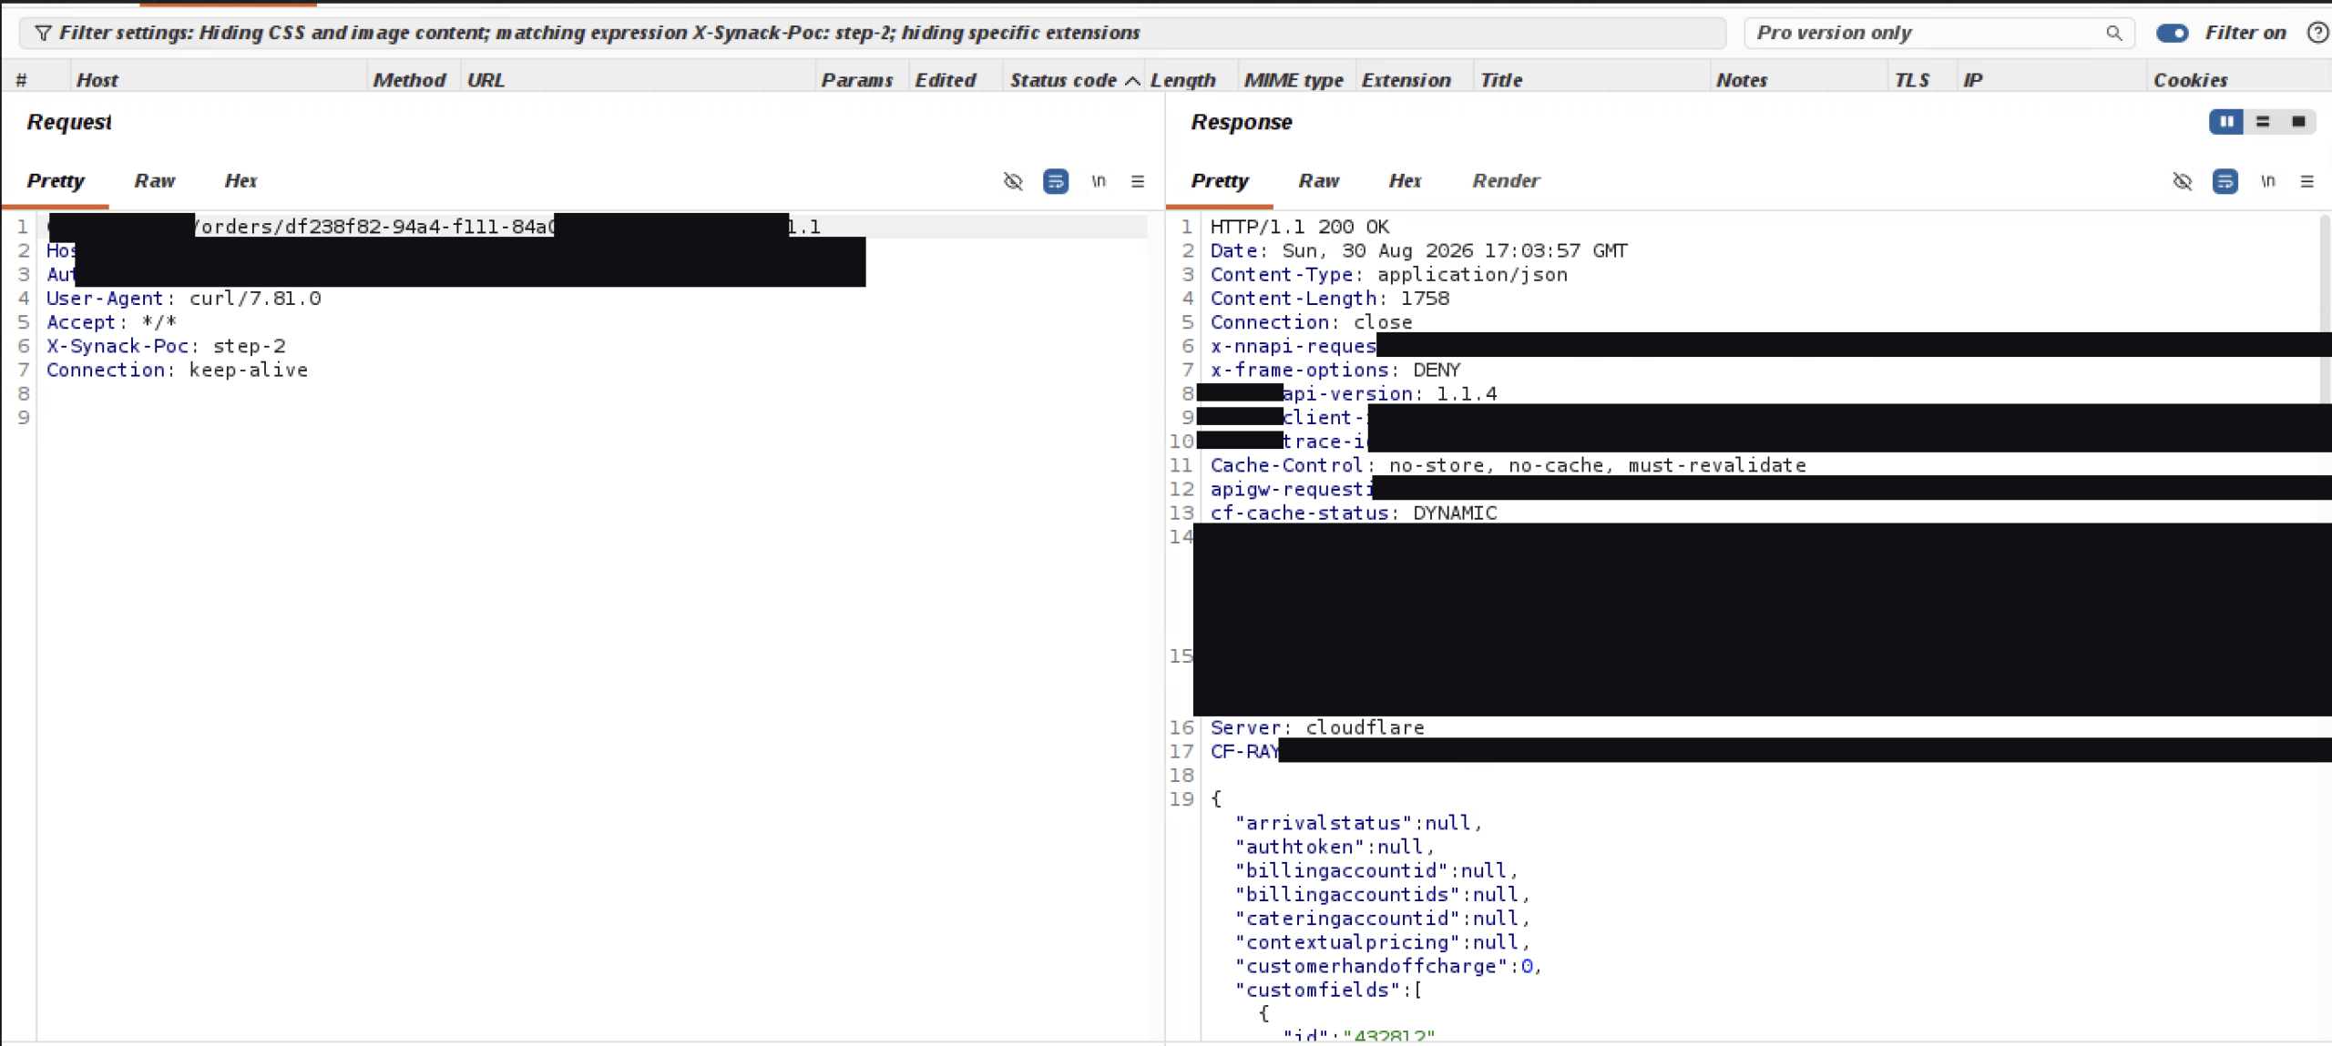Switch Response view to Raw tab

tap(1318, 181)
